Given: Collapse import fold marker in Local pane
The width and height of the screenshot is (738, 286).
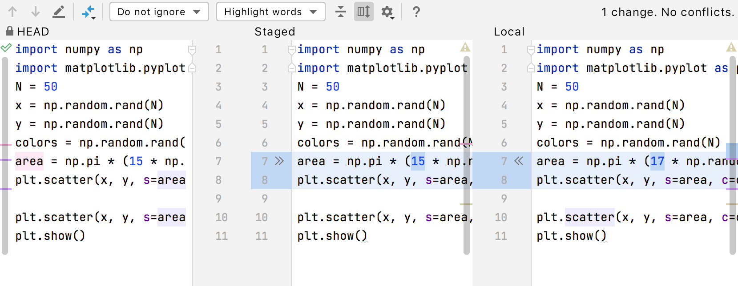Looking at the screenshot, I should (531, 50).
